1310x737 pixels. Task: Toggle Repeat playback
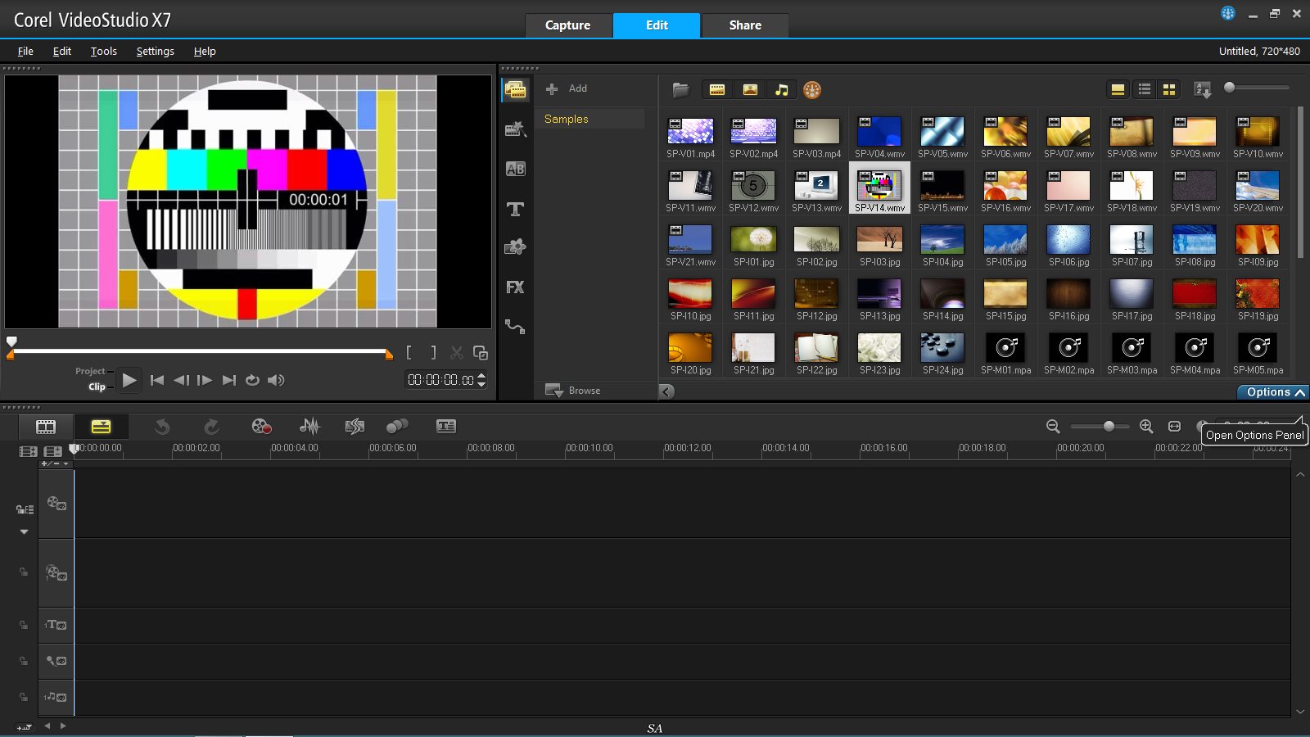pyautogui.click(x=252, y=380)
